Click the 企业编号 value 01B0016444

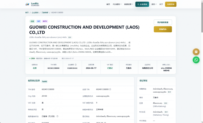click(x=72, y=68)
